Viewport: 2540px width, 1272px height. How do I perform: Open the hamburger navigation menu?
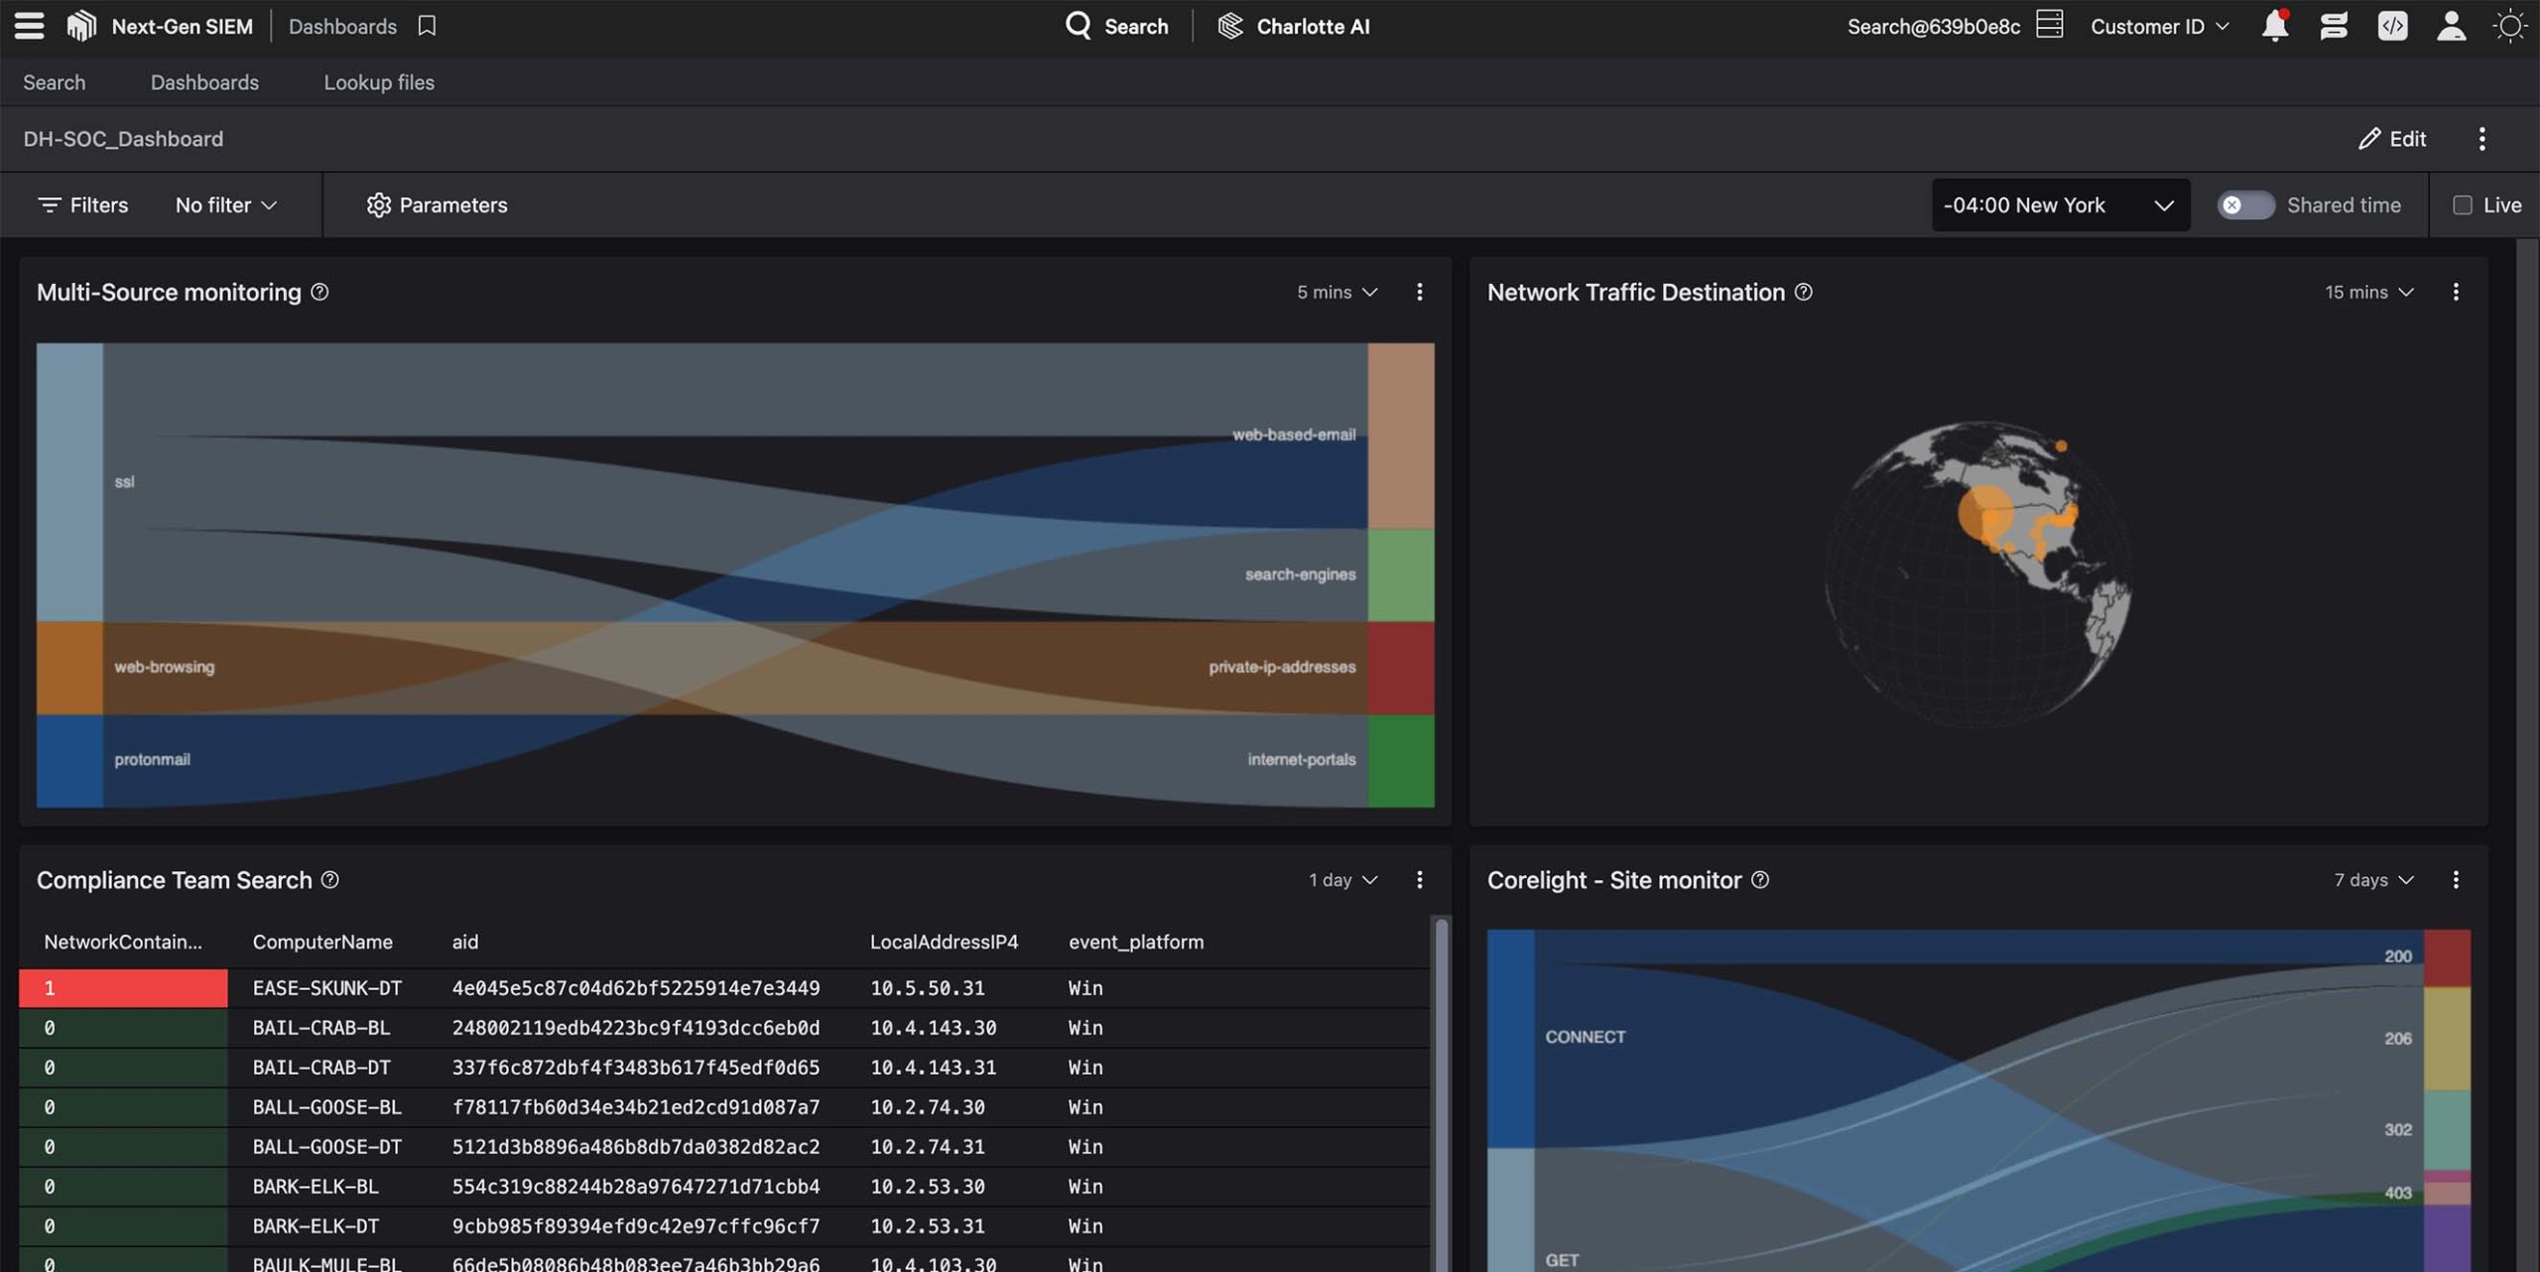[x=29, y=26]
